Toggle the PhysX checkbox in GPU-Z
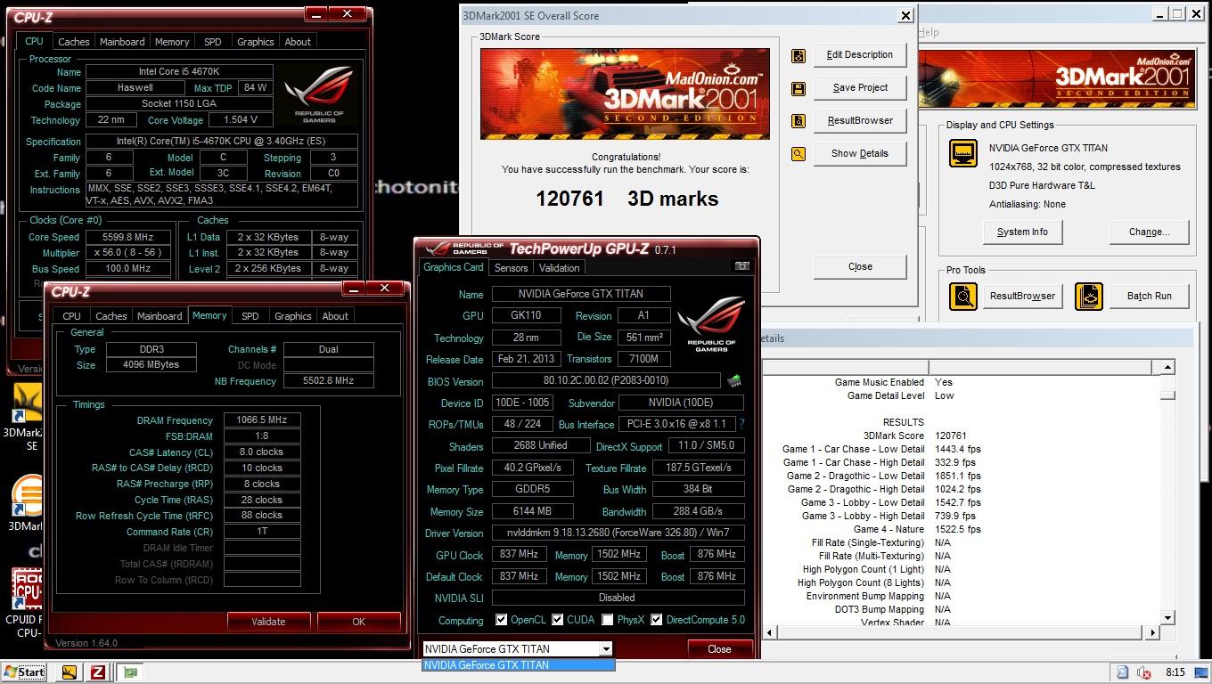 608,620
